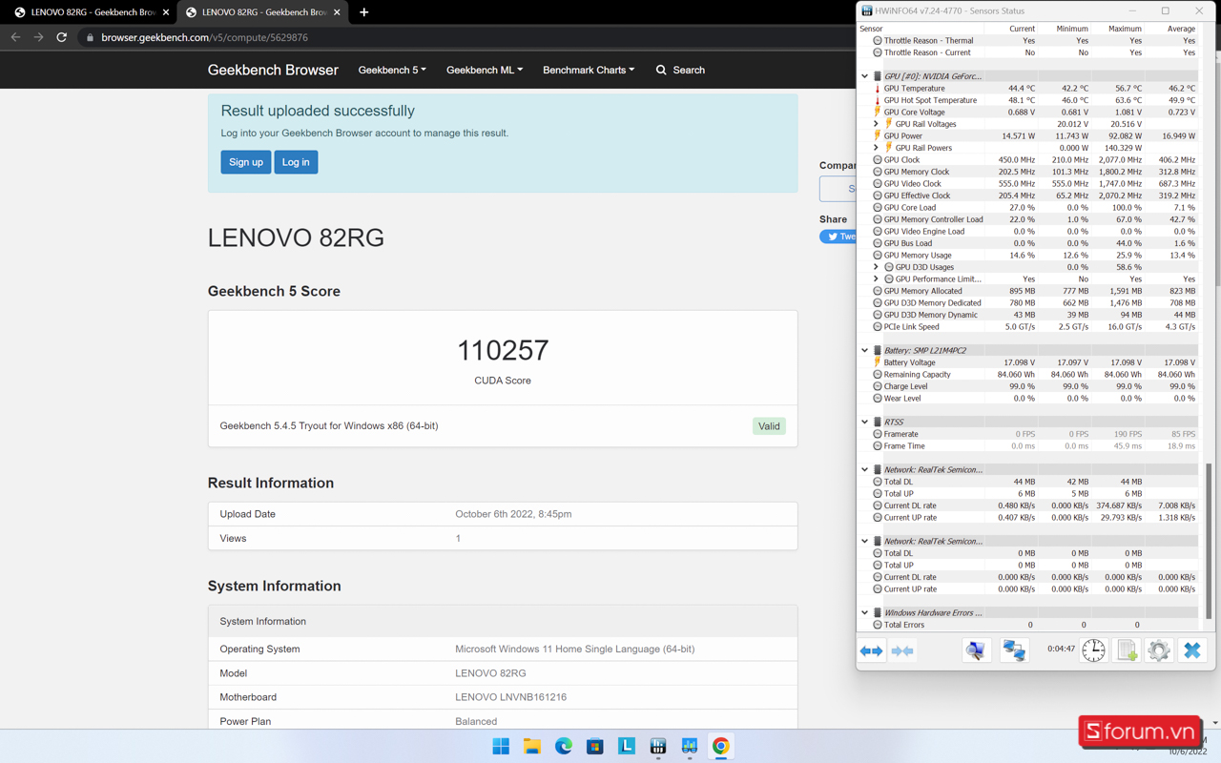Open HWiNFO remote network computers icon
The image size is (1221, 763).
1014,650
